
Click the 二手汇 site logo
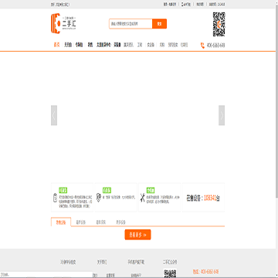(x=63, y=23)
